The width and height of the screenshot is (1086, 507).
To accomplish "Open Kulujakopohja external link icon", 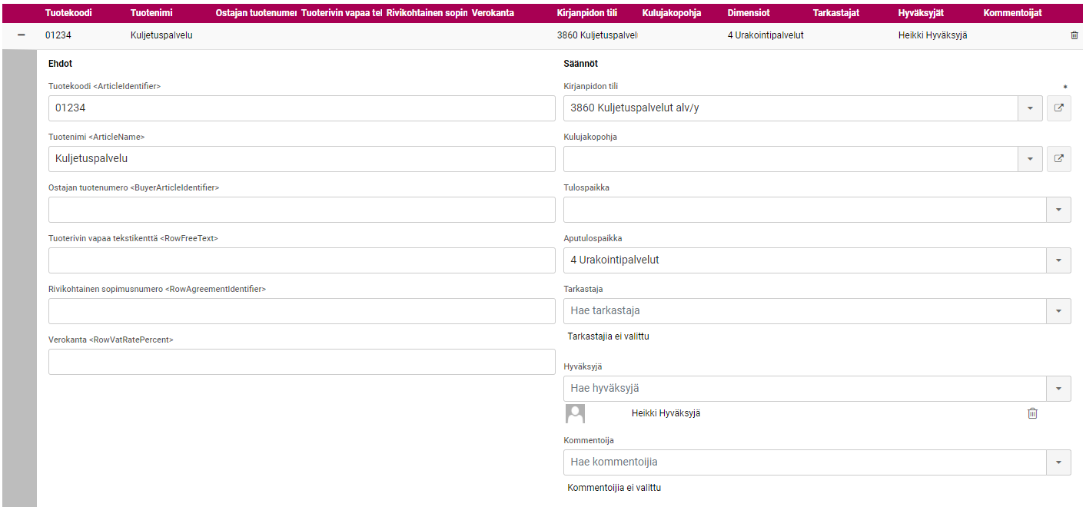I will [1058, 159].
